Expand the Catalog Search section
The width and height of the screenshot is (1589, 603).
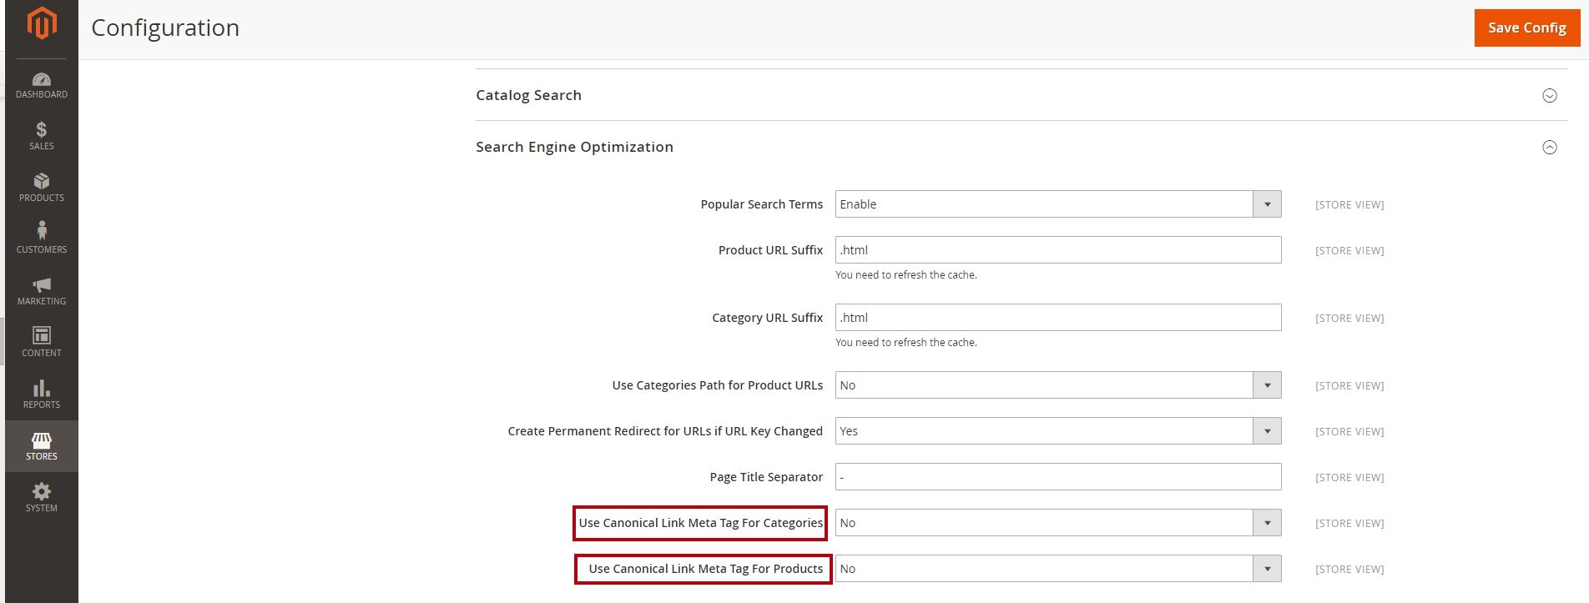(x=1549, y=95)
